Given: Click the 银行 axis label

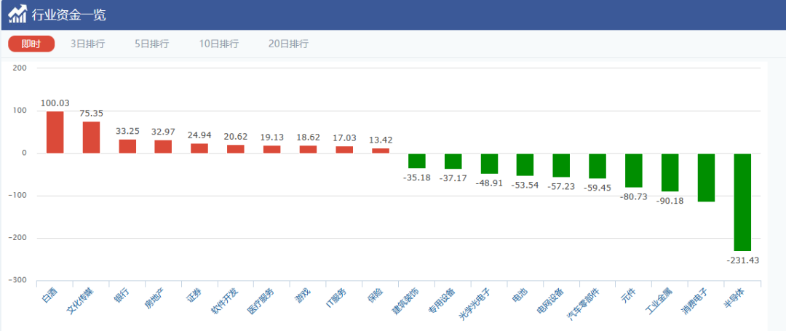Looking at the screenshot, I should 122,295.
